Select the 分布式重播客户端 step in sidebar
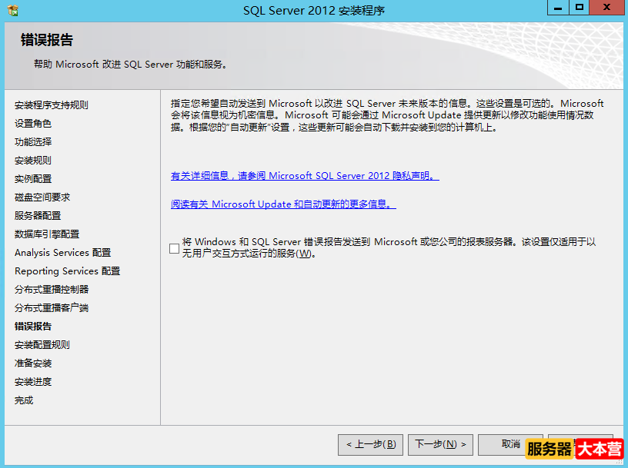Viewport: 628px width, 468px height. click(x=52, y=307)
